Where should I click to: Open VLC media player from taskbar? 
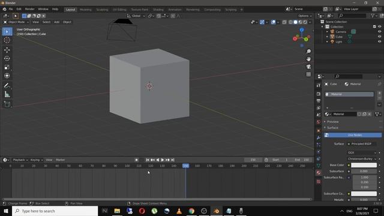pyautogui.click(x=179, y=211)
